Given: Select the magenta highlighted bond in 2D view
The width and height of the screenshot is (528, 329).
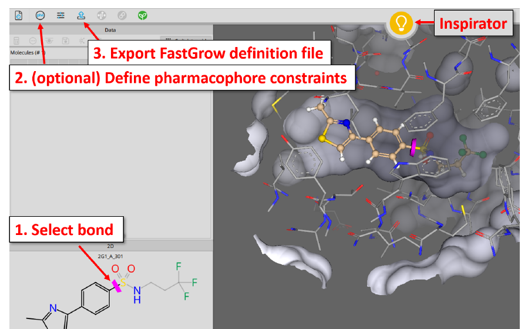Looking at the screenshot, I should (x=116, y=286).
